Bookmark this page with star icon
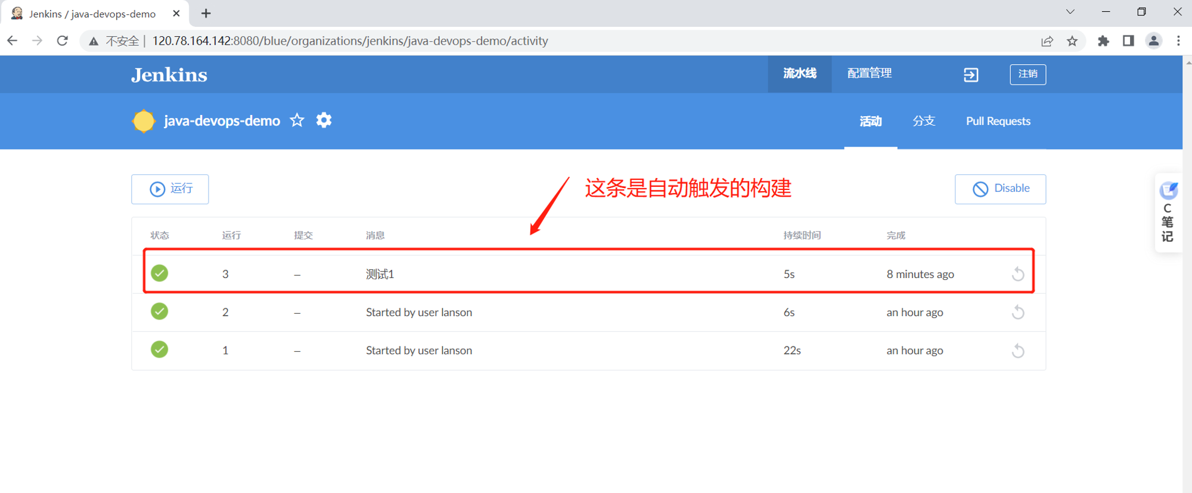The image size is (1192, 493). pos(1072,41)
